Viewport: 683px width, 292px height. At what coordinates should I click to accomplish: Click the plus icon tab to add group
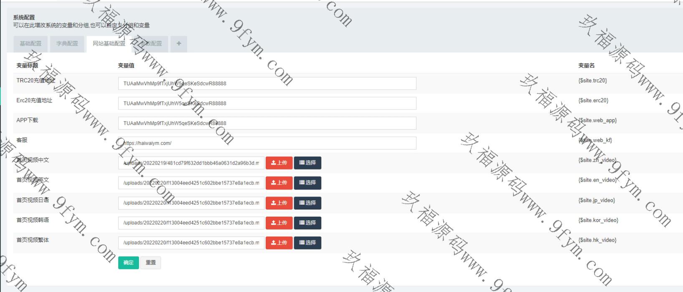pyautogui.click(x=179, y=44)
